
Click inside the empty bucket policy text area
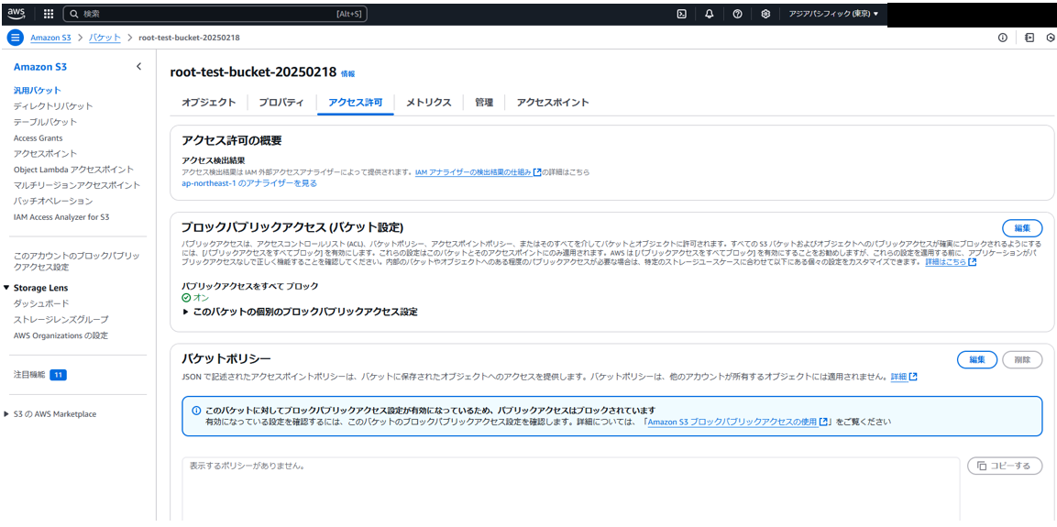[x=570, y=489]
